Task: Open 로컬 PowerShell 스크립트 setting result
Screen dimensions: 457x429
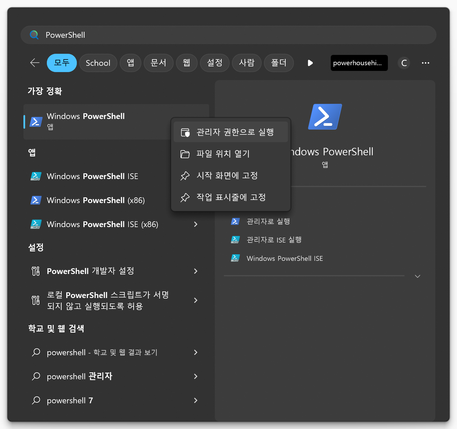Action: tap(108, 300)
